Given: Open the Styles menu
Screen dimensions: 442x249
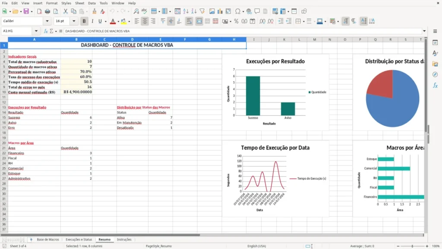Looking at the screenshot, I should (x=66, y=3).
